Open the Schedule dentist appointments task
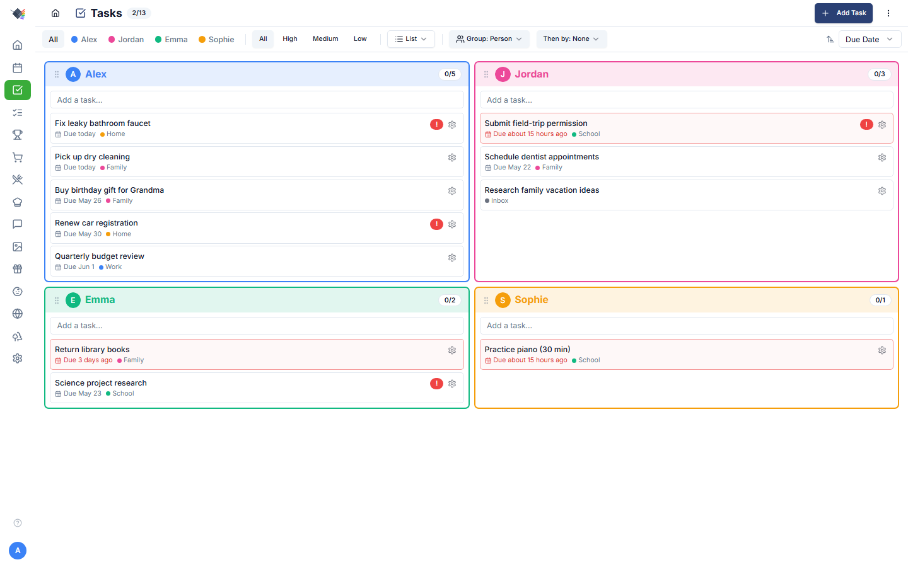The height and width of the screenshot is (567, 908). [x=687, y=161]
